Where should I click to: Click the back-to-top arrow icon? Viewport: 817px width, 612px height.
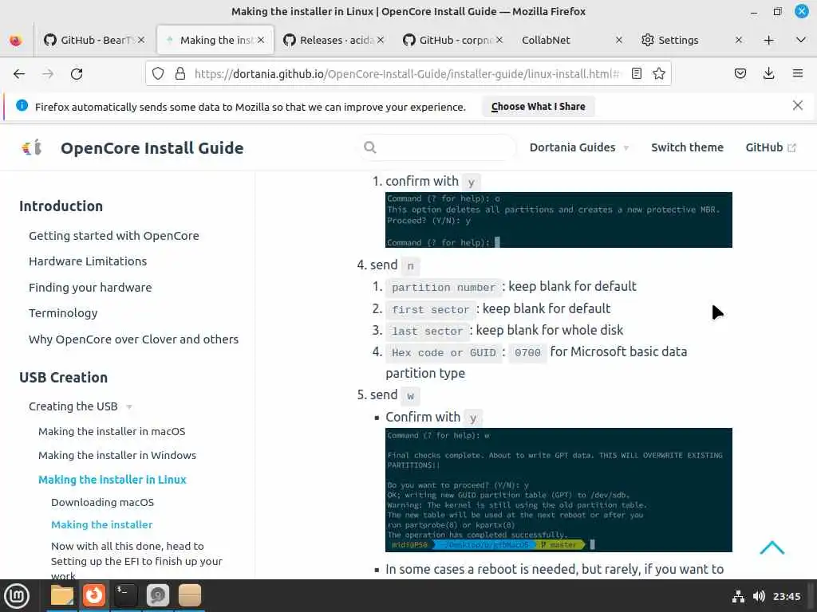coord(772,547)
